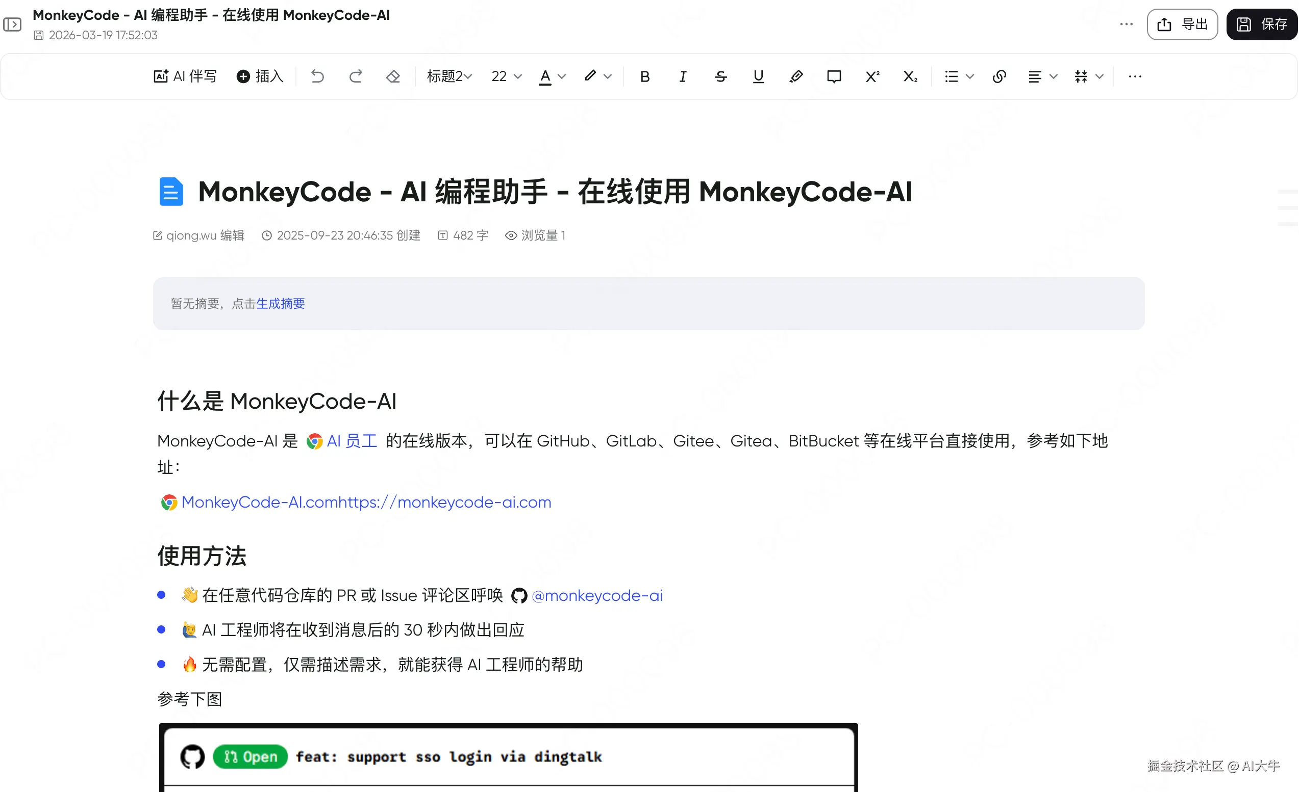
Task: Toggle the sidebar panel icon at top left
Action: coord(12,24)
